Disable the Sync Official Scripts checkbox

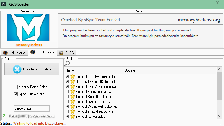click(16, 94)
